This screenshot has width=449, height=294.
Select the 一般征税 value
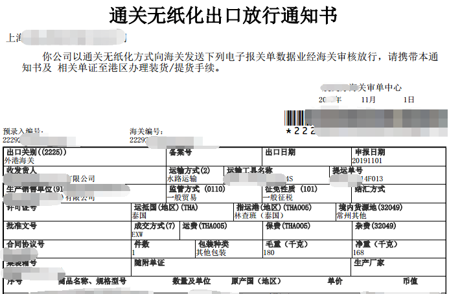pos(278,198)
